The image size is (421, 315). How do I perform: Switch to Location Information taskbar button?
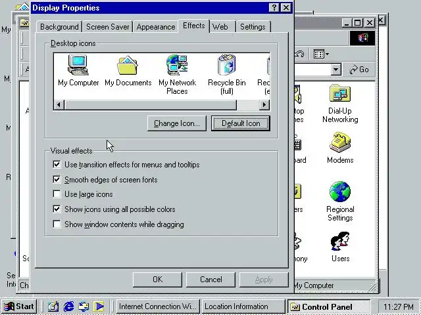(x=243, y=306)
